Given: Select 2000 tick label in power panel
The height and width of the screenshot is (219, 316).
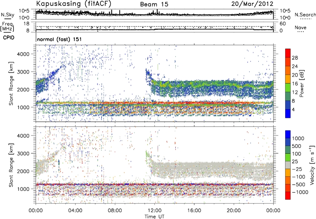Looking at the screenshot, I should (x=23, y=89).
